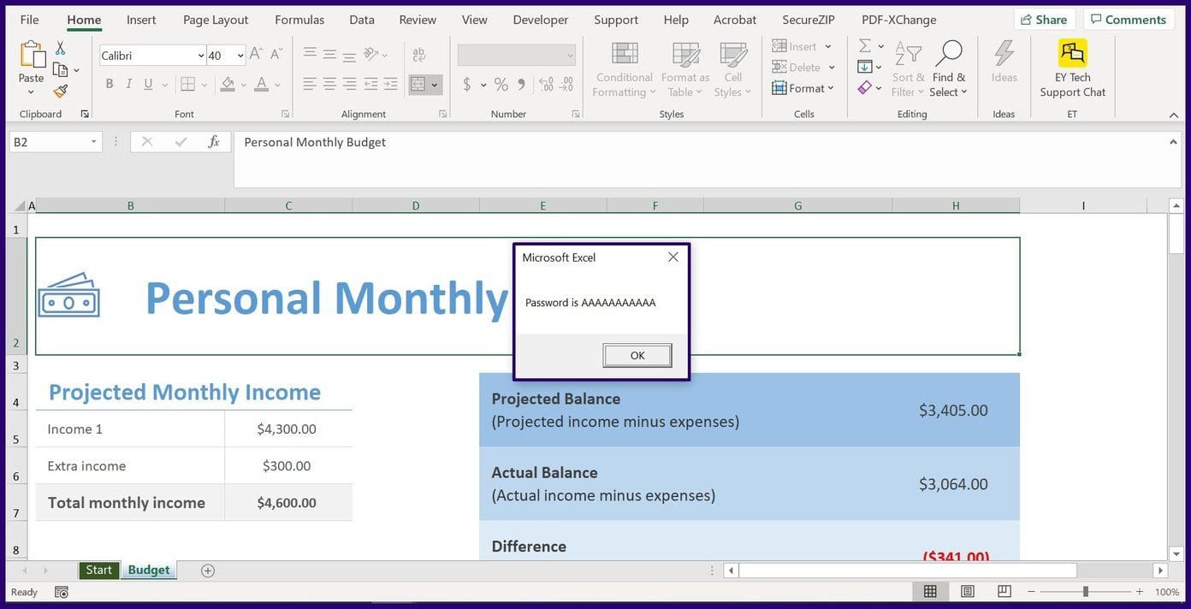This screenshot has height=609, width=1191.
Task: Open the Sort & Filter dropdown
Action: tap(907, 68)
